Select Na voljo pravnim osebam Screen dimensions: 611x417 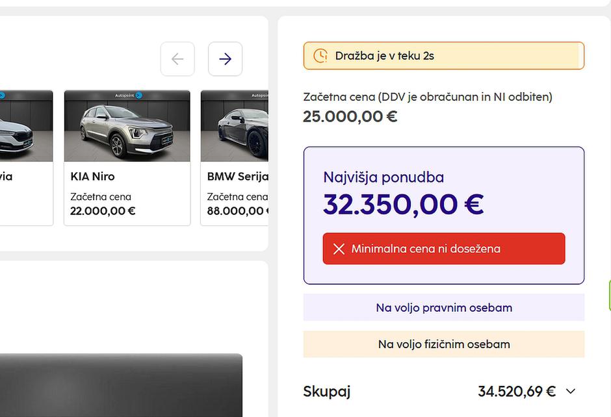tap(443, 307)
